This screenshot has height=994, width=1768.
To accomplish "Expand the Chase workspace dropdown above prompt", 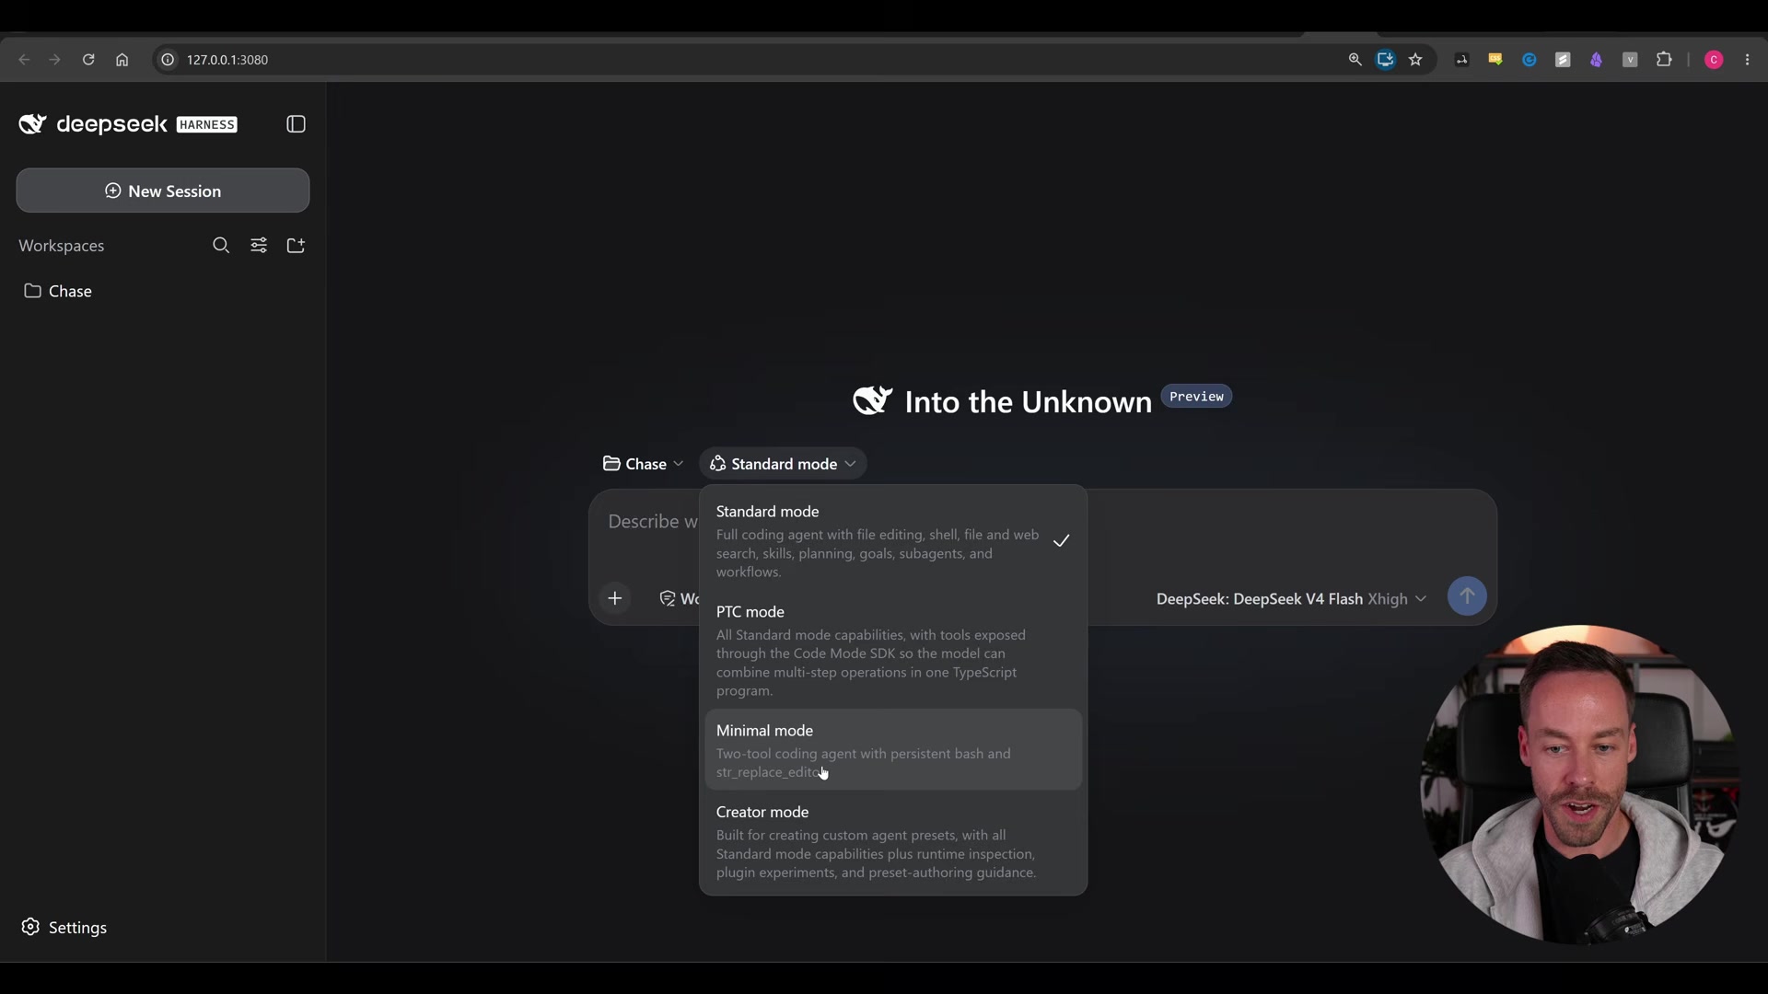I will [643, 464].
